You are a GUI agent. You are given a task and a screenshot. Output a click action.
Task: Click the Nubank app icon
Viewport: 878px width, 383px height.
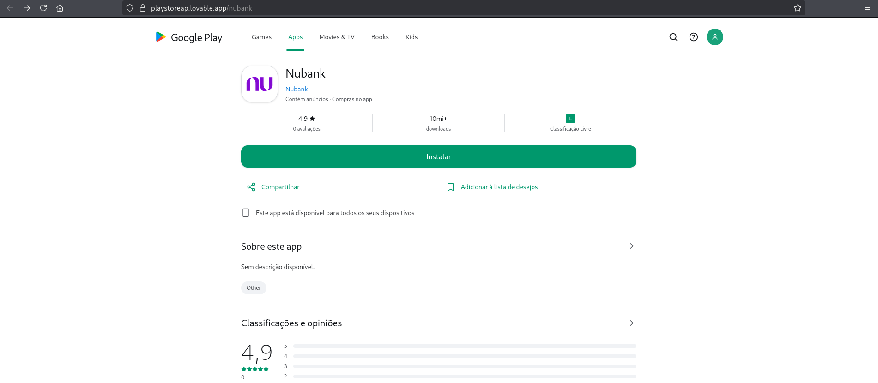tap(260, 84)
